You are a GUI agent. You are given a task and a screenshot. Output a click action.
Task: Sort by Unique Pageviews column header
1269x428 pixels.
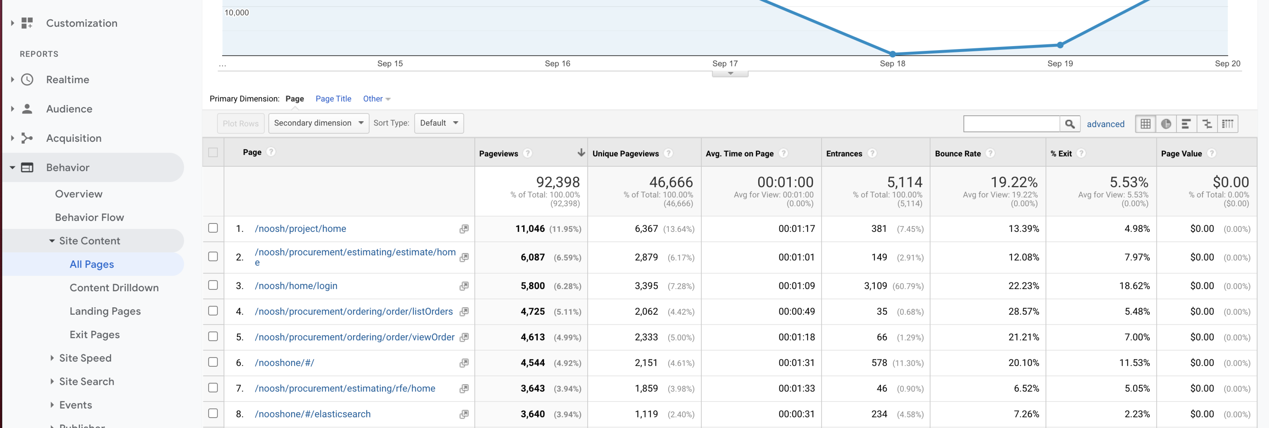pyautogui.click(x=625, y=154)
